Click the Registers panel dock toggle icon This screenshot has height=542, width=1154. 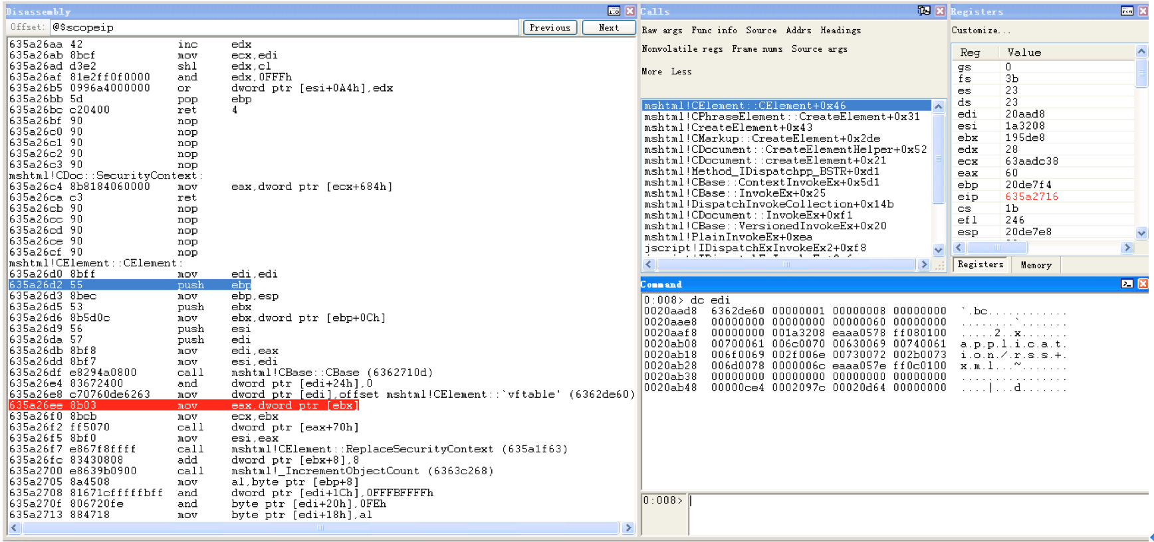pyautogui.click(x=1127, y=11)
